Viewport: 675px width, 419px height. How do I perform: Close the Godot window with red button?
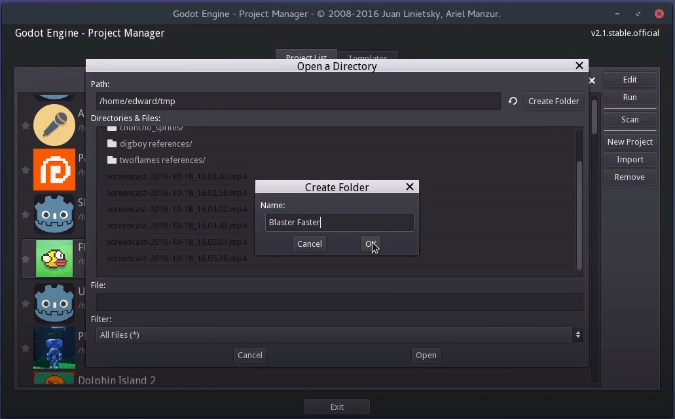pos(659,14)
